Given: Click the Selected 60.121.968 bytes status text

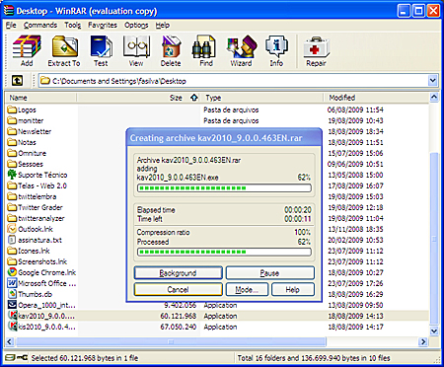Looking at the screenshot, I should pos(85,357).
